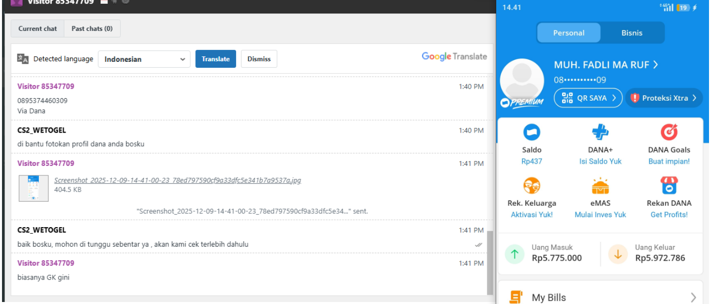Click the translate language icon

[x=23, y=59]
